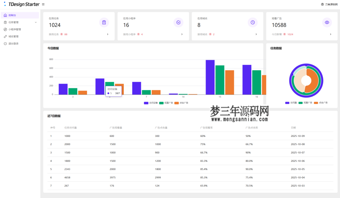Expand the 任务管理 submenu chevron
The width and height of the screenshot is (340, 198).
36,22
